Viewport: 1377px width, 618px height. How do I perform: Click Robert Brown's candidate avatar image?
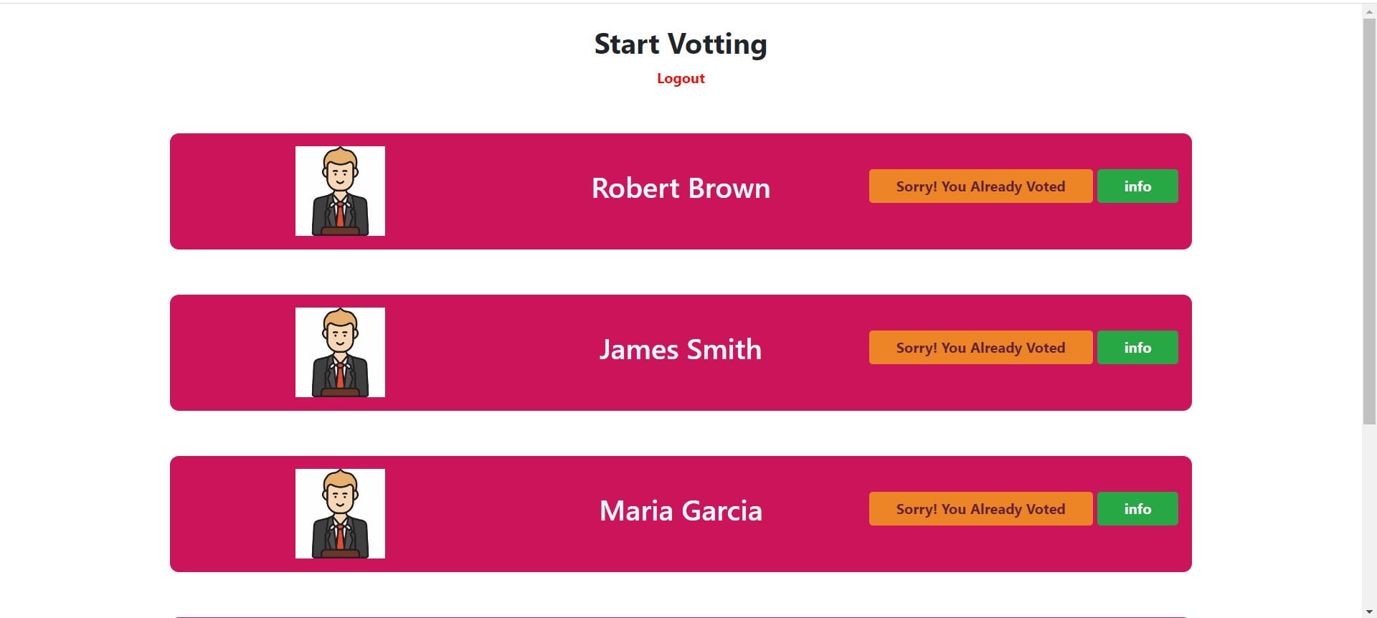click(x=340, y=191)
